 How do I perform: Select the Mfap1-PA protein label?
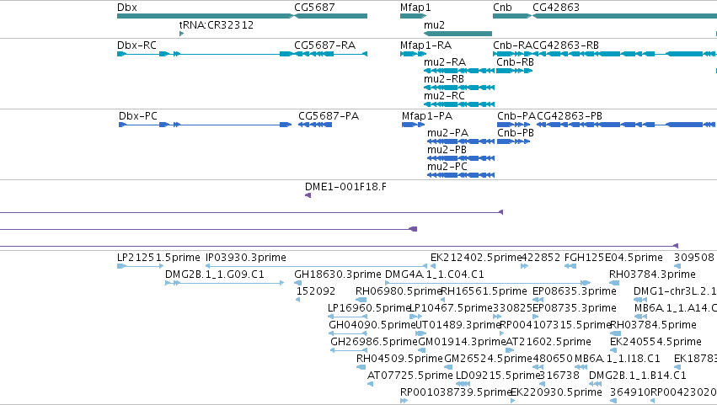[x=427, y=116]
